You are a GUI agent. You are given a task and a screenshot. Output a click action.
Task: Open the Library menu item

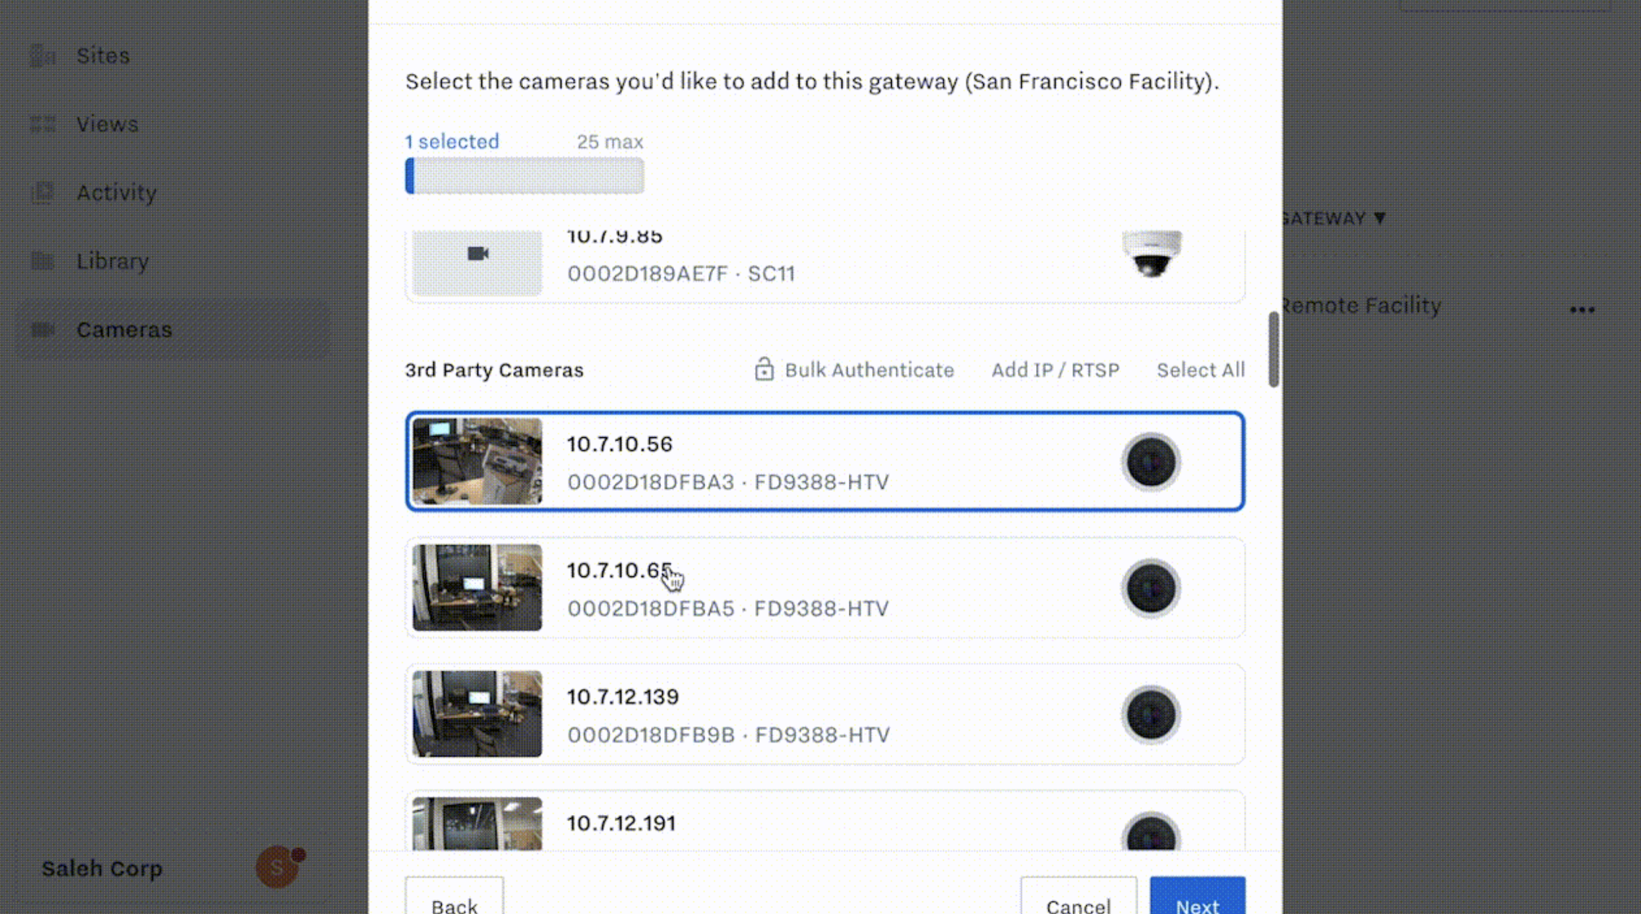(112, 261)
